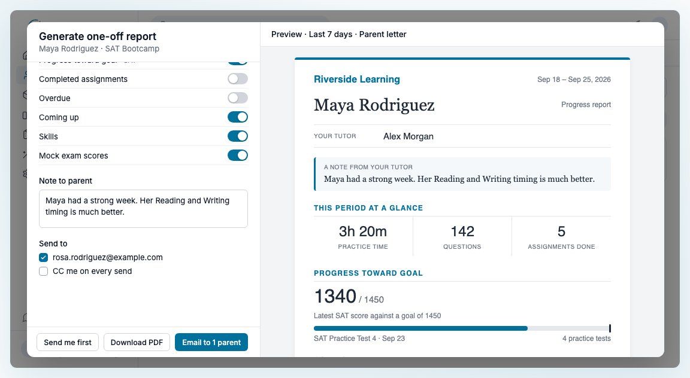Click the 3h 20m practice time value
This screenshot has height=378, width=690.
pyautogui.click(x=363, y=231)
